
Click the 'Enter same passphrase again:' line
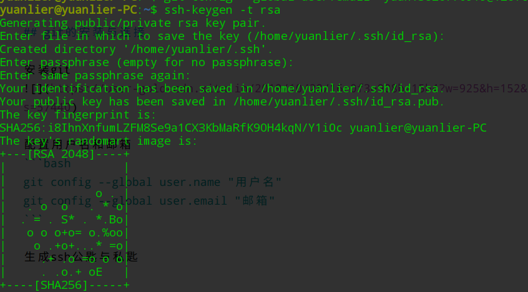95,75
